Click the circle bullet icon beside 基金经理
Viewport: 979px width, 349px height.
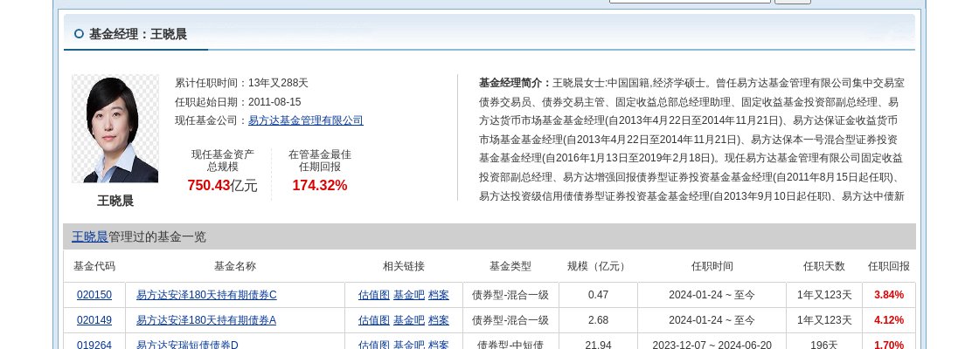pyautogui.click(x=79, y=34)
